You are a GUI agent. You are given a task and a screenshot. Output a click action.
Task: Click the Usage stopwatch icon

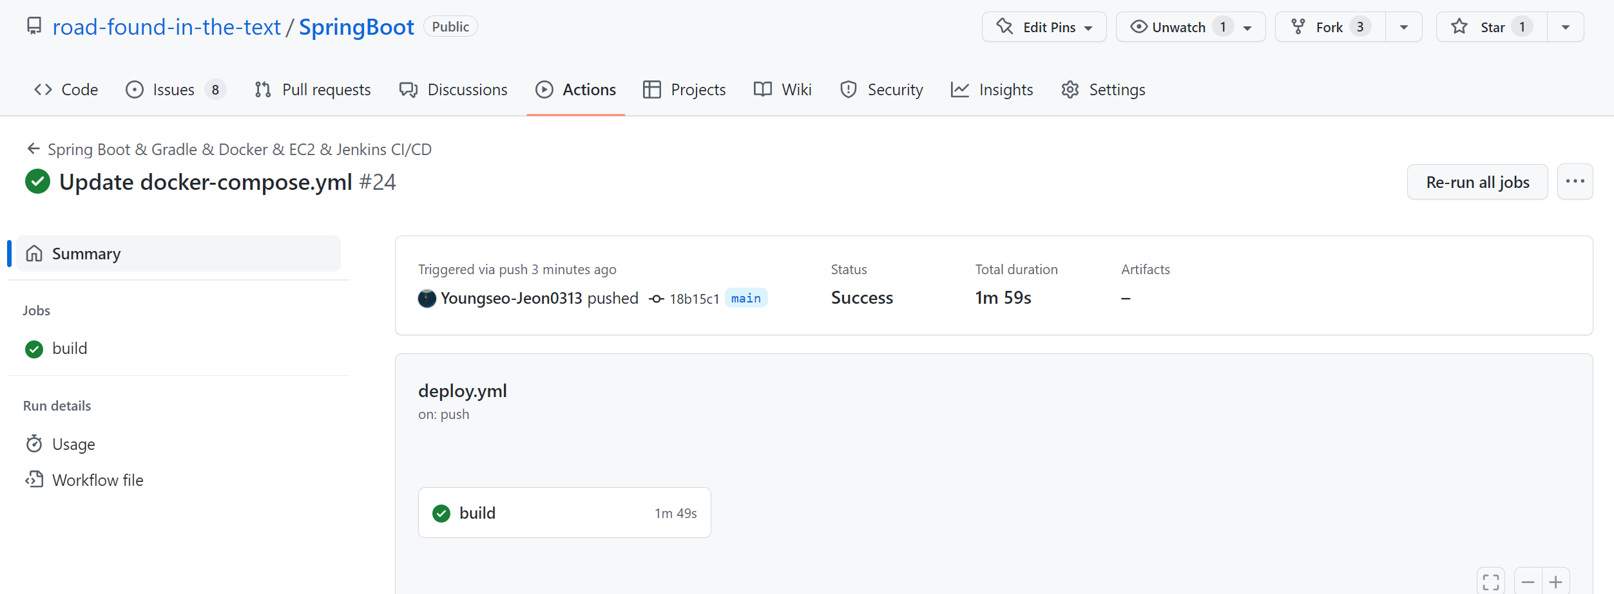click(34, 443)
